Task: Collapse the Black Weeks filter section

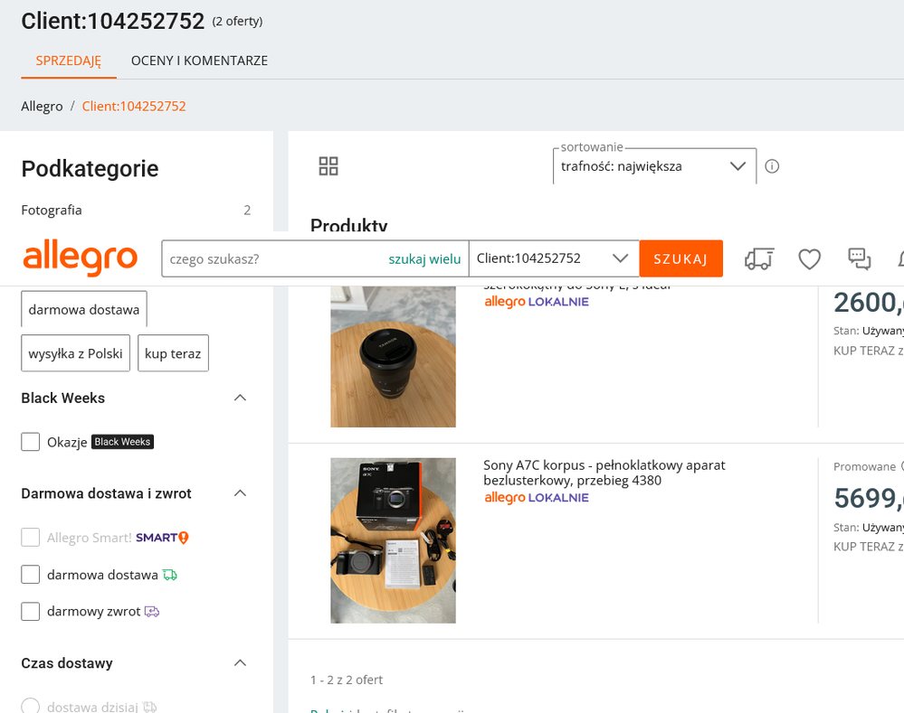Action: pos(240,399)
